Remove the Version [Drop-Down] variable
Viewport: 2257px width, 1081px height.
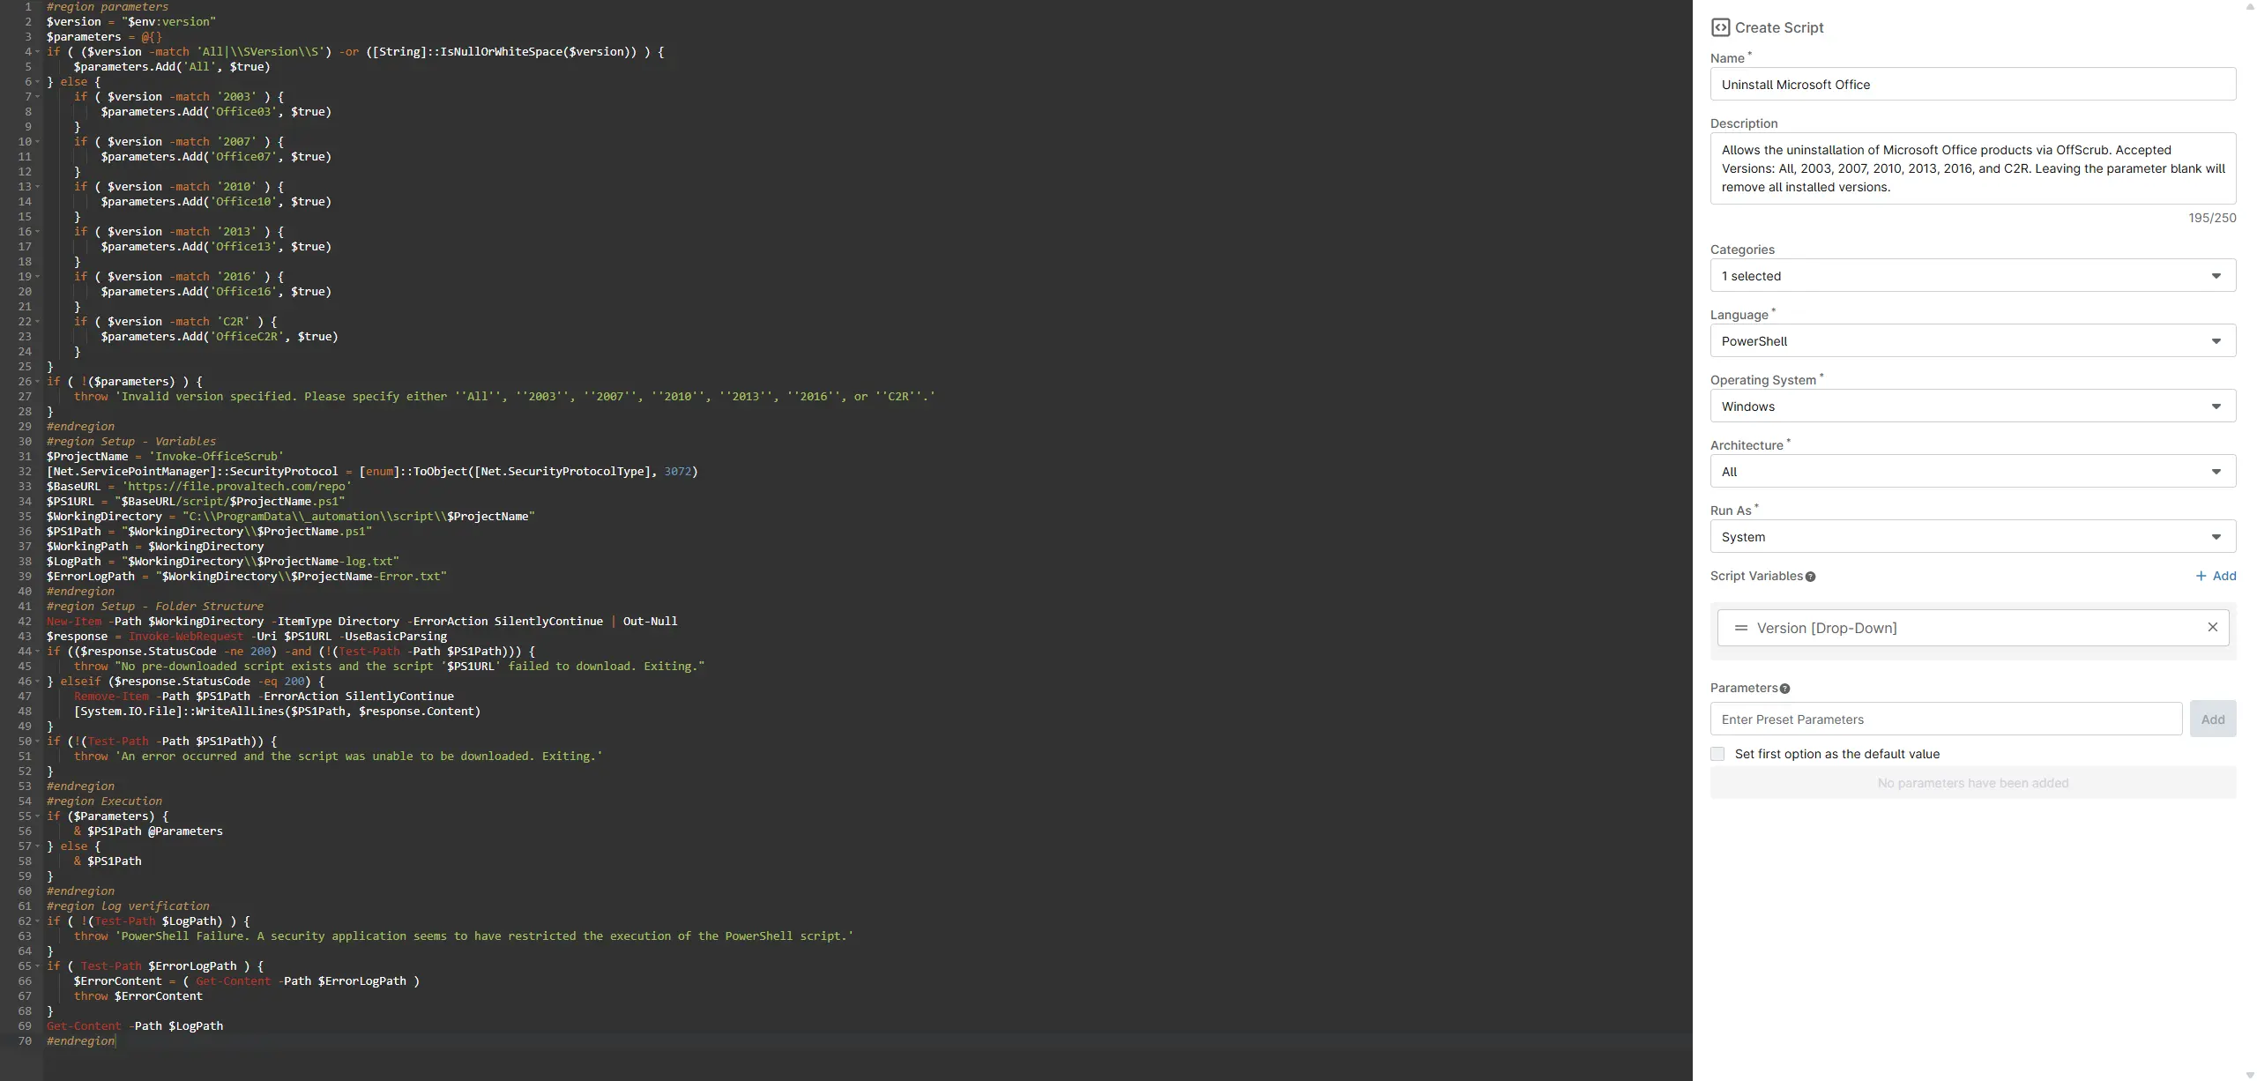tap(2212, 627)
